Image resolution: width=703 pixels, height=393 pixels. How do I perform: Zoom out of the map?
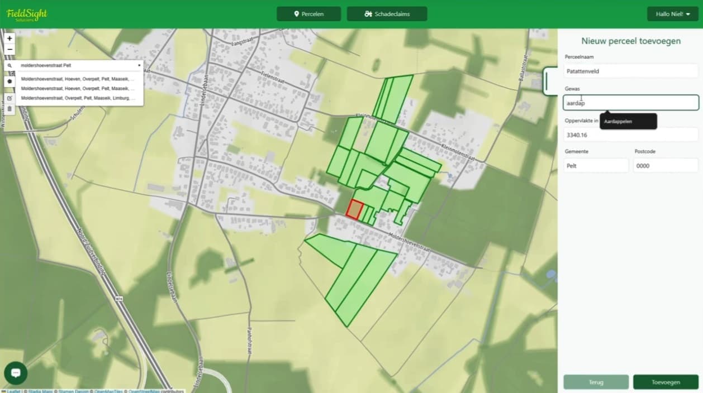(x=9, y=49)
